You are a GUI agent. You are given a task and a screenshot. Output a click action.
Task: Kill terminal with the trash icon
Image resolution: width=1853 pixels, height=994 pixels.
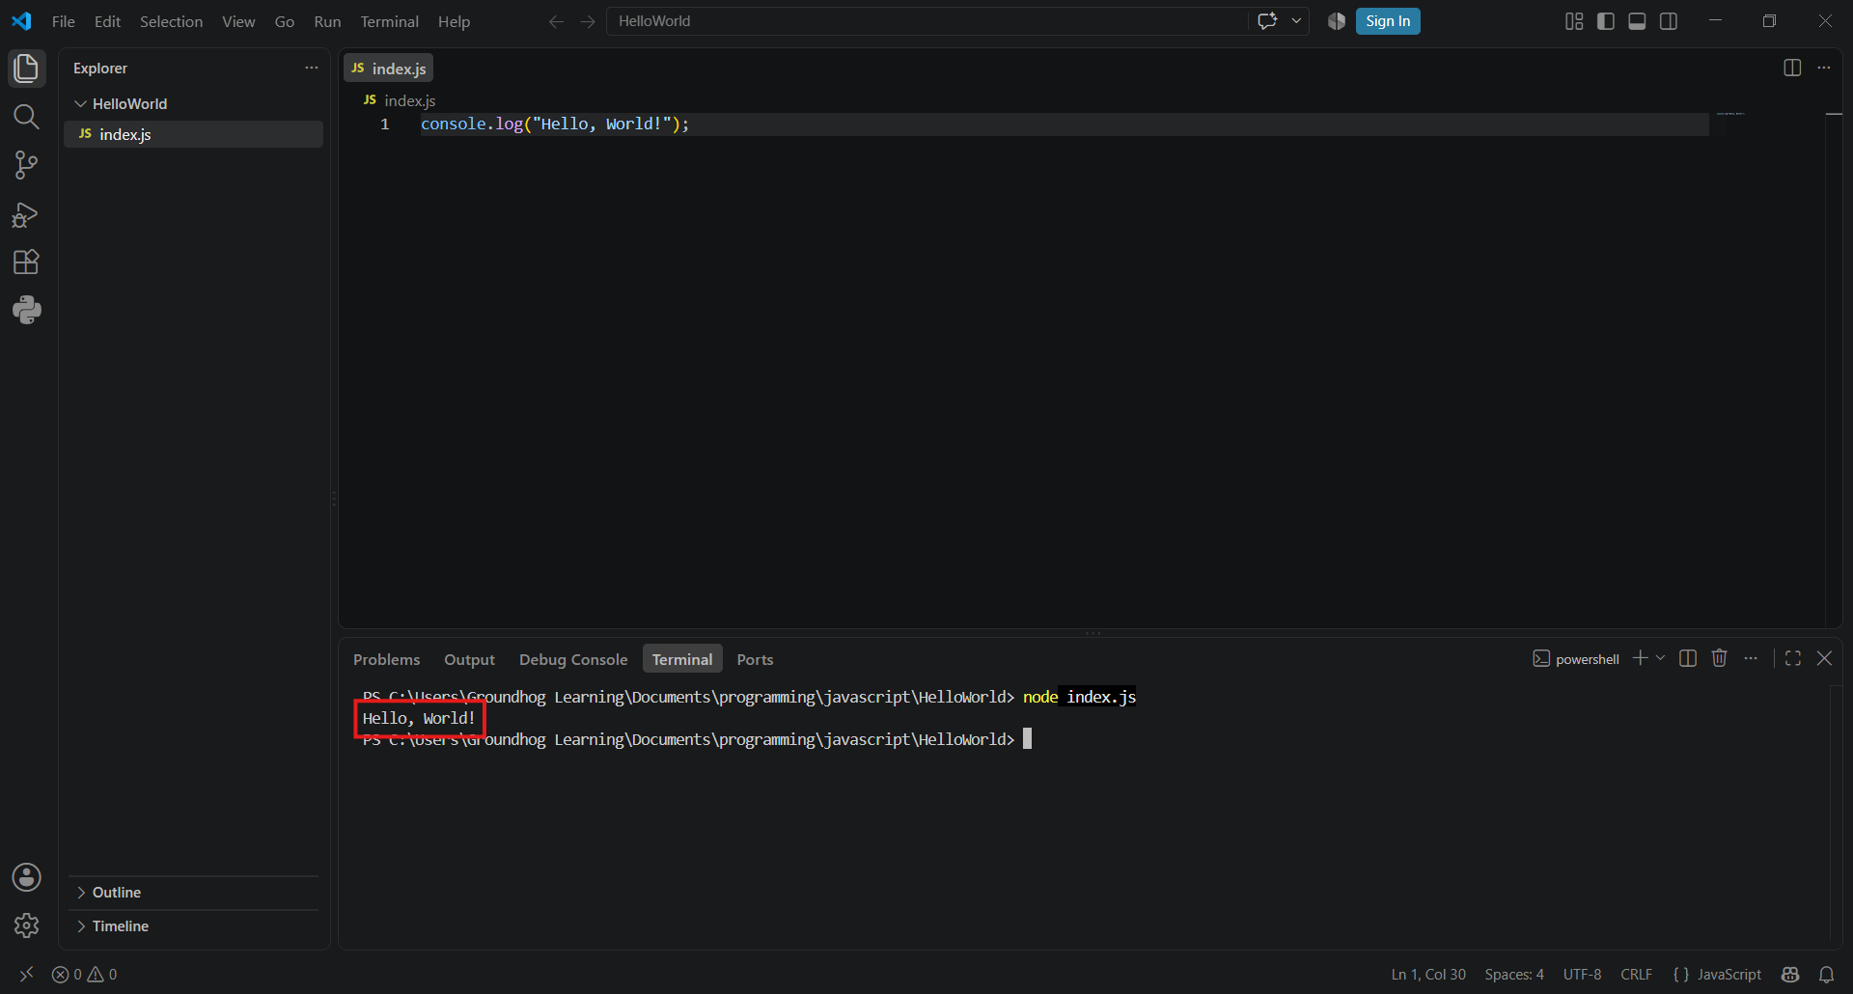(x=1719, y=658)
